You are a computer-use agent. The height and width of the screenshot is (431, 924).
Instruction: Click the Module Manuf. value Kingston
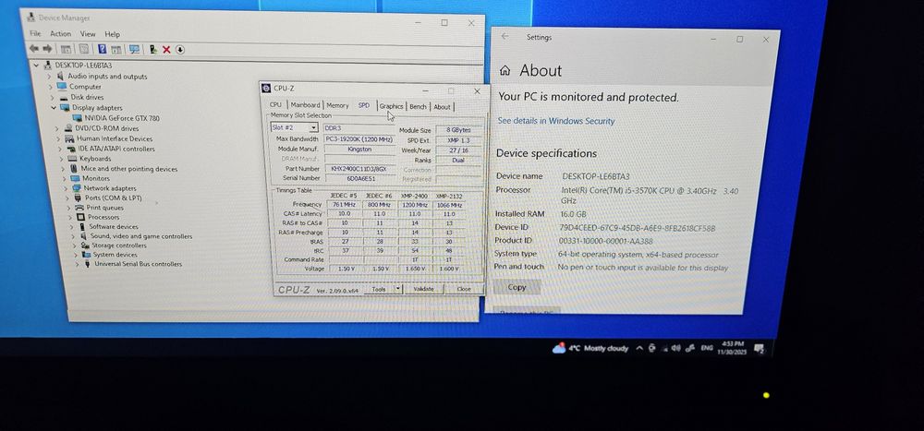(359, 149)
